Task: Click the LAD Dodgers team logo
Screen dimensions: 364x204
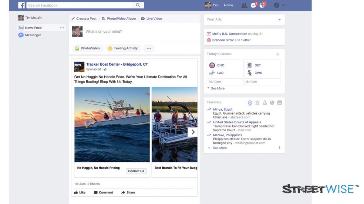Action: pos(212,73)
